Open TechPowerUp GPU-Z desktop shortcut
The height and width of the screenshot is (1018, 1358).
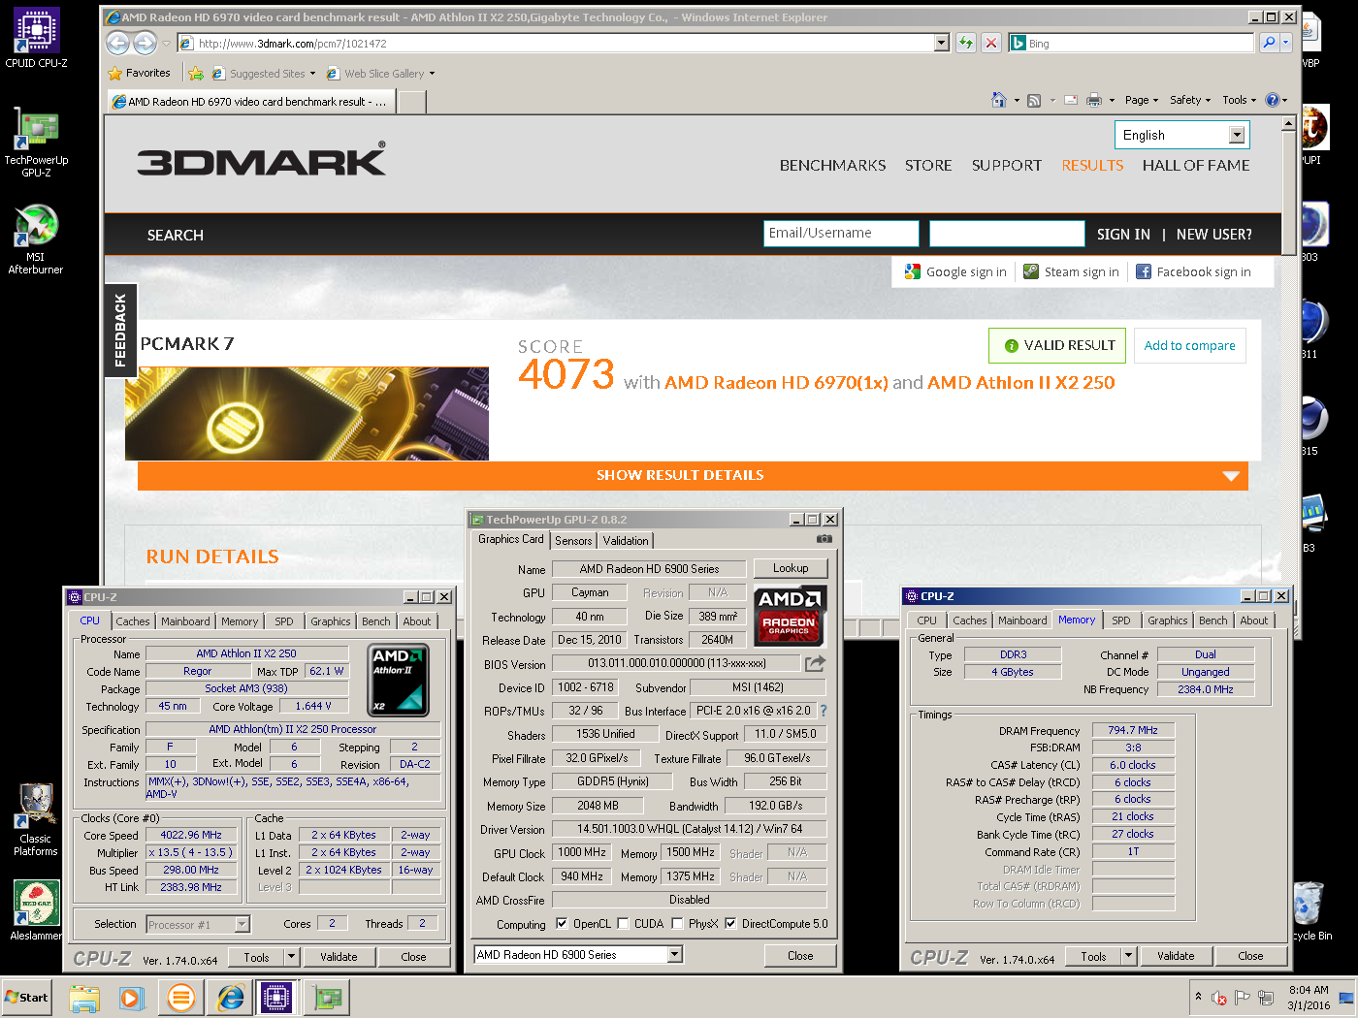(x=36, y=143)
